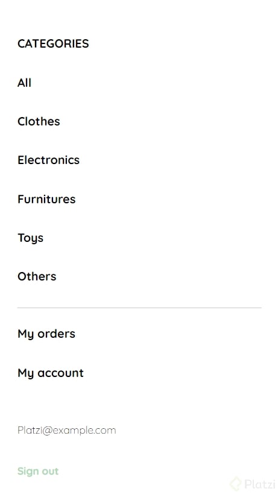Select the All category
278x497 pixels.
click(x=24, y=83)
